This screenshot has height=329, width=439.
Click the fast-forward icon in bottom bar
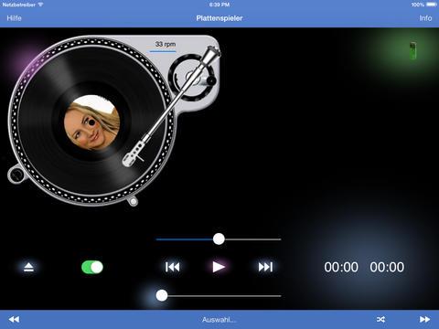424,319
